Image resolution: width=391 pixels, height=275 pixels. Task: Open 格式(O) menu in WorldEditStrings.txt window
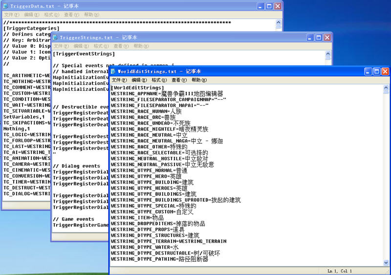pos(159,80)
